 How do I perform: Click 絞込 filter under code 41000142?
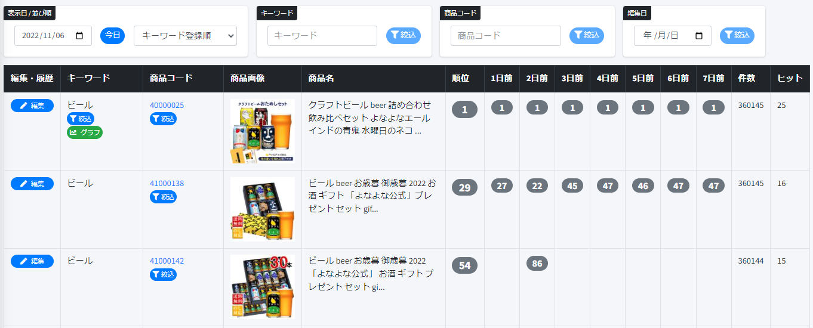coord(163,274)
